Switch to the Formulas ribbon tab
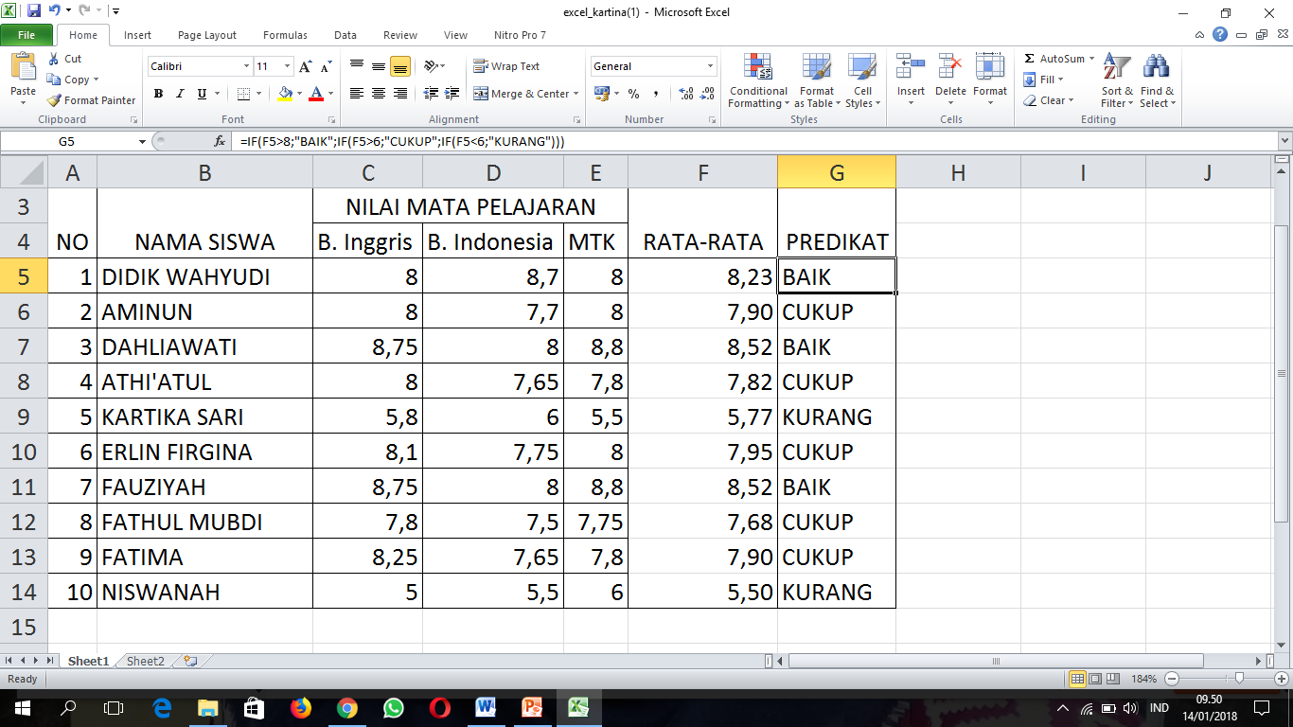Screen dimensions: 1293x727 (285, 34)
